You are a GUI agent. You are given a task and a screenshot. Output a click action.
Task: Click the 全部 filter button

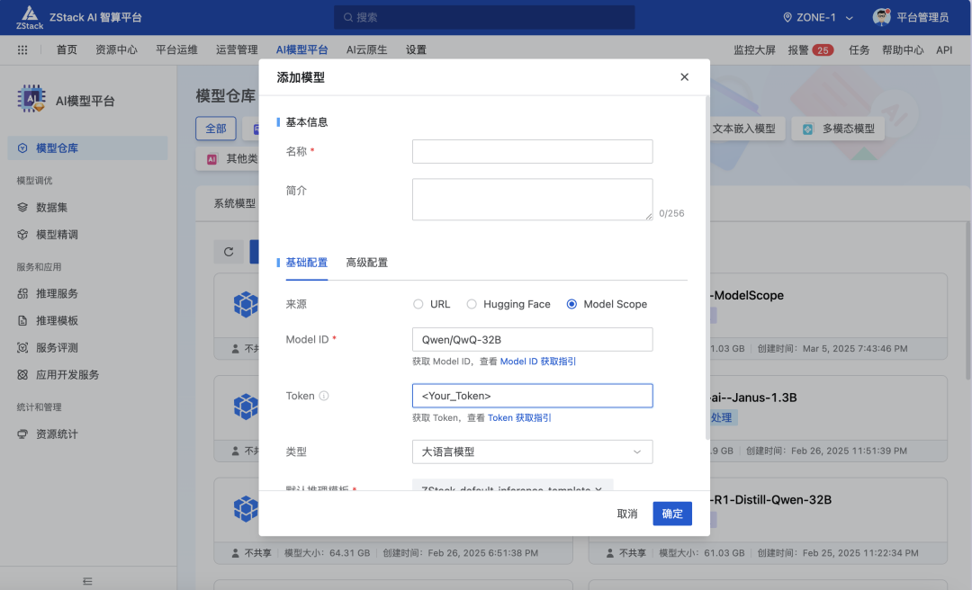pos(216,129)
